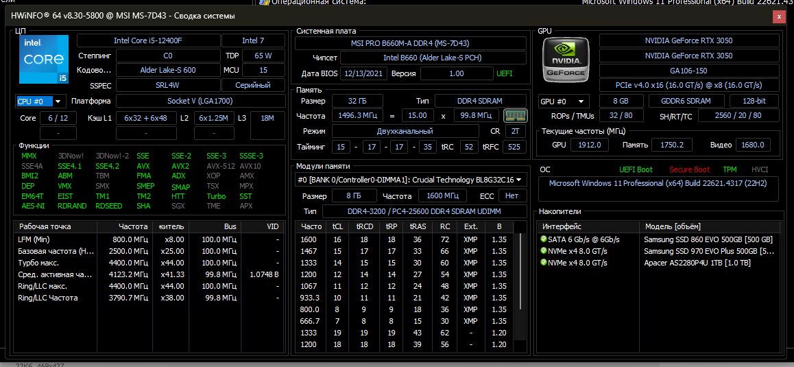Viewport: 794px width, 367px height.
Task: Click the memory frequency 1496.3 МГц field
Action: pyautogui.click(x=357, y=115)
